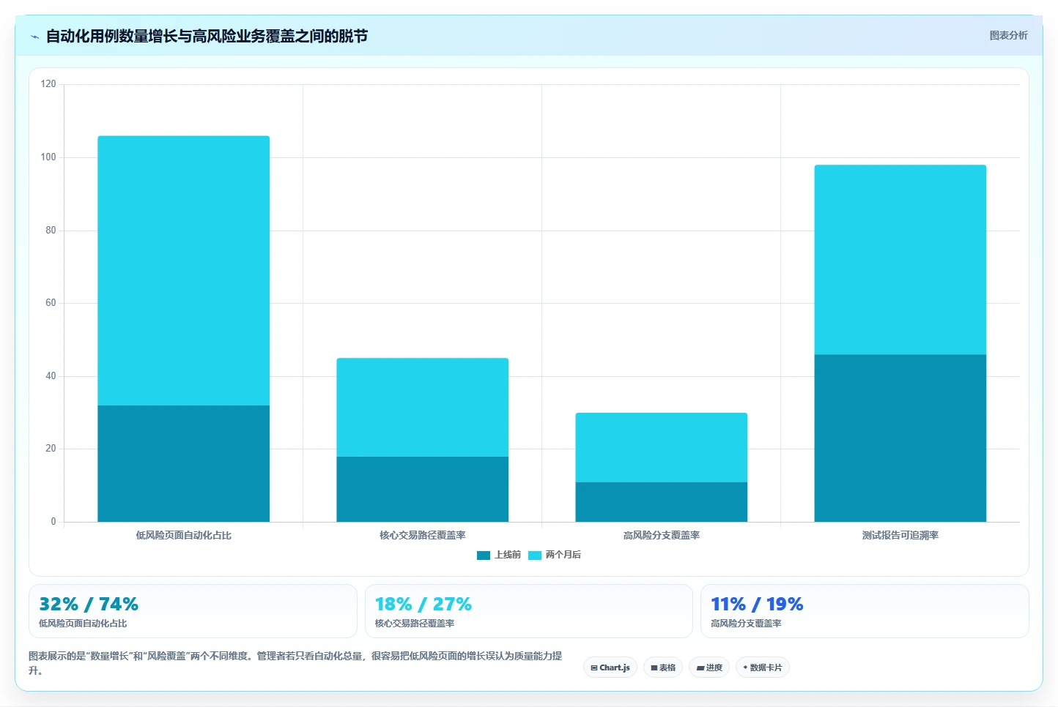The width and height of the screenshot is (1058, 707).
Task: Click the 32% / 74% stat card
Action: point(193,611)
